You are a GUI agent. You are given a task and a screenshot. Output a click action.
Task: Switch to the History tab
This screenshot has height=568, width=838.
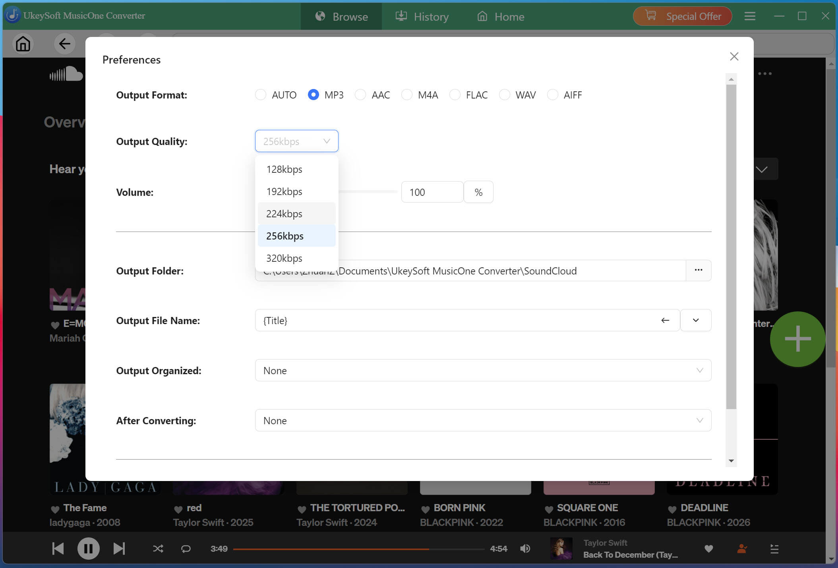coord(422,16)
